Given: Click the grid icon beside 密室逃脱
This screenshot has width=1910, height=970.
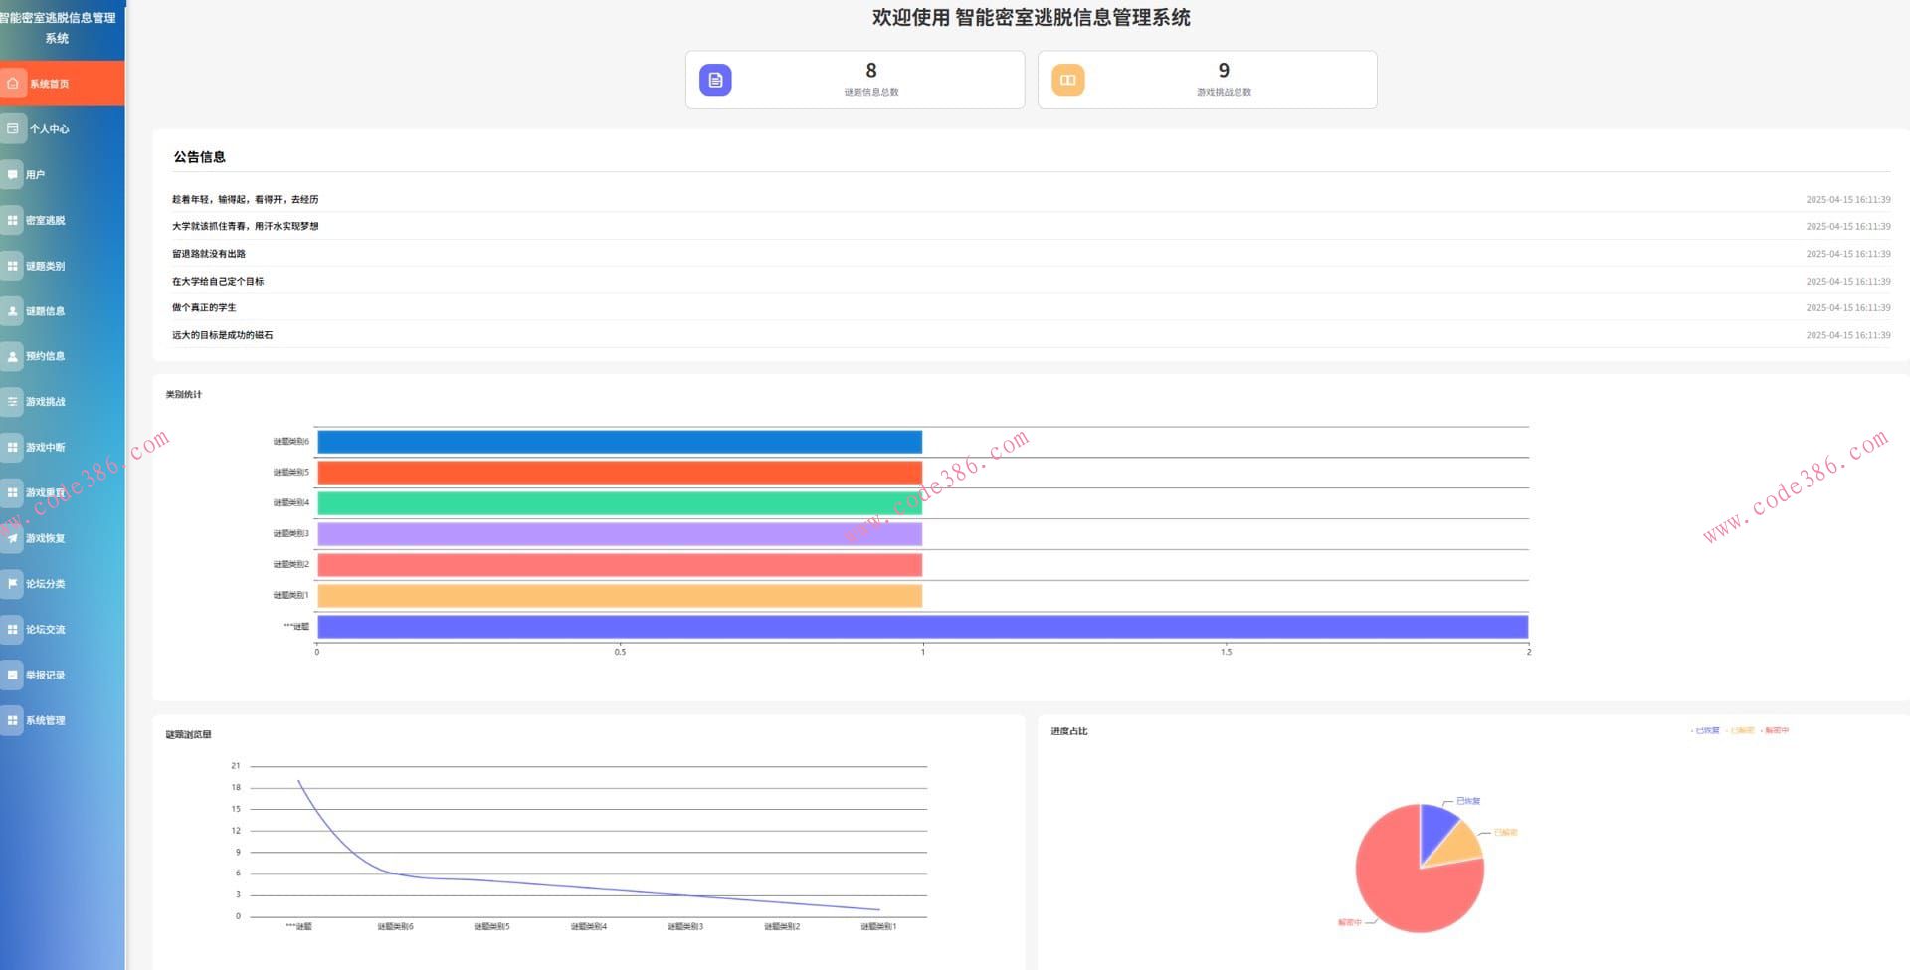Looking at the screenshot, I should click(x=13, y=220).
